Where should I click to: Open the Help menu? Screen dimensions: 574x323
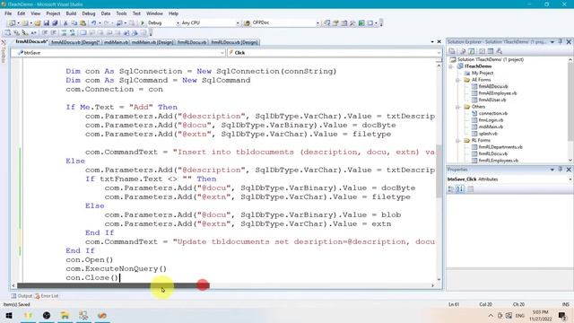173,13
